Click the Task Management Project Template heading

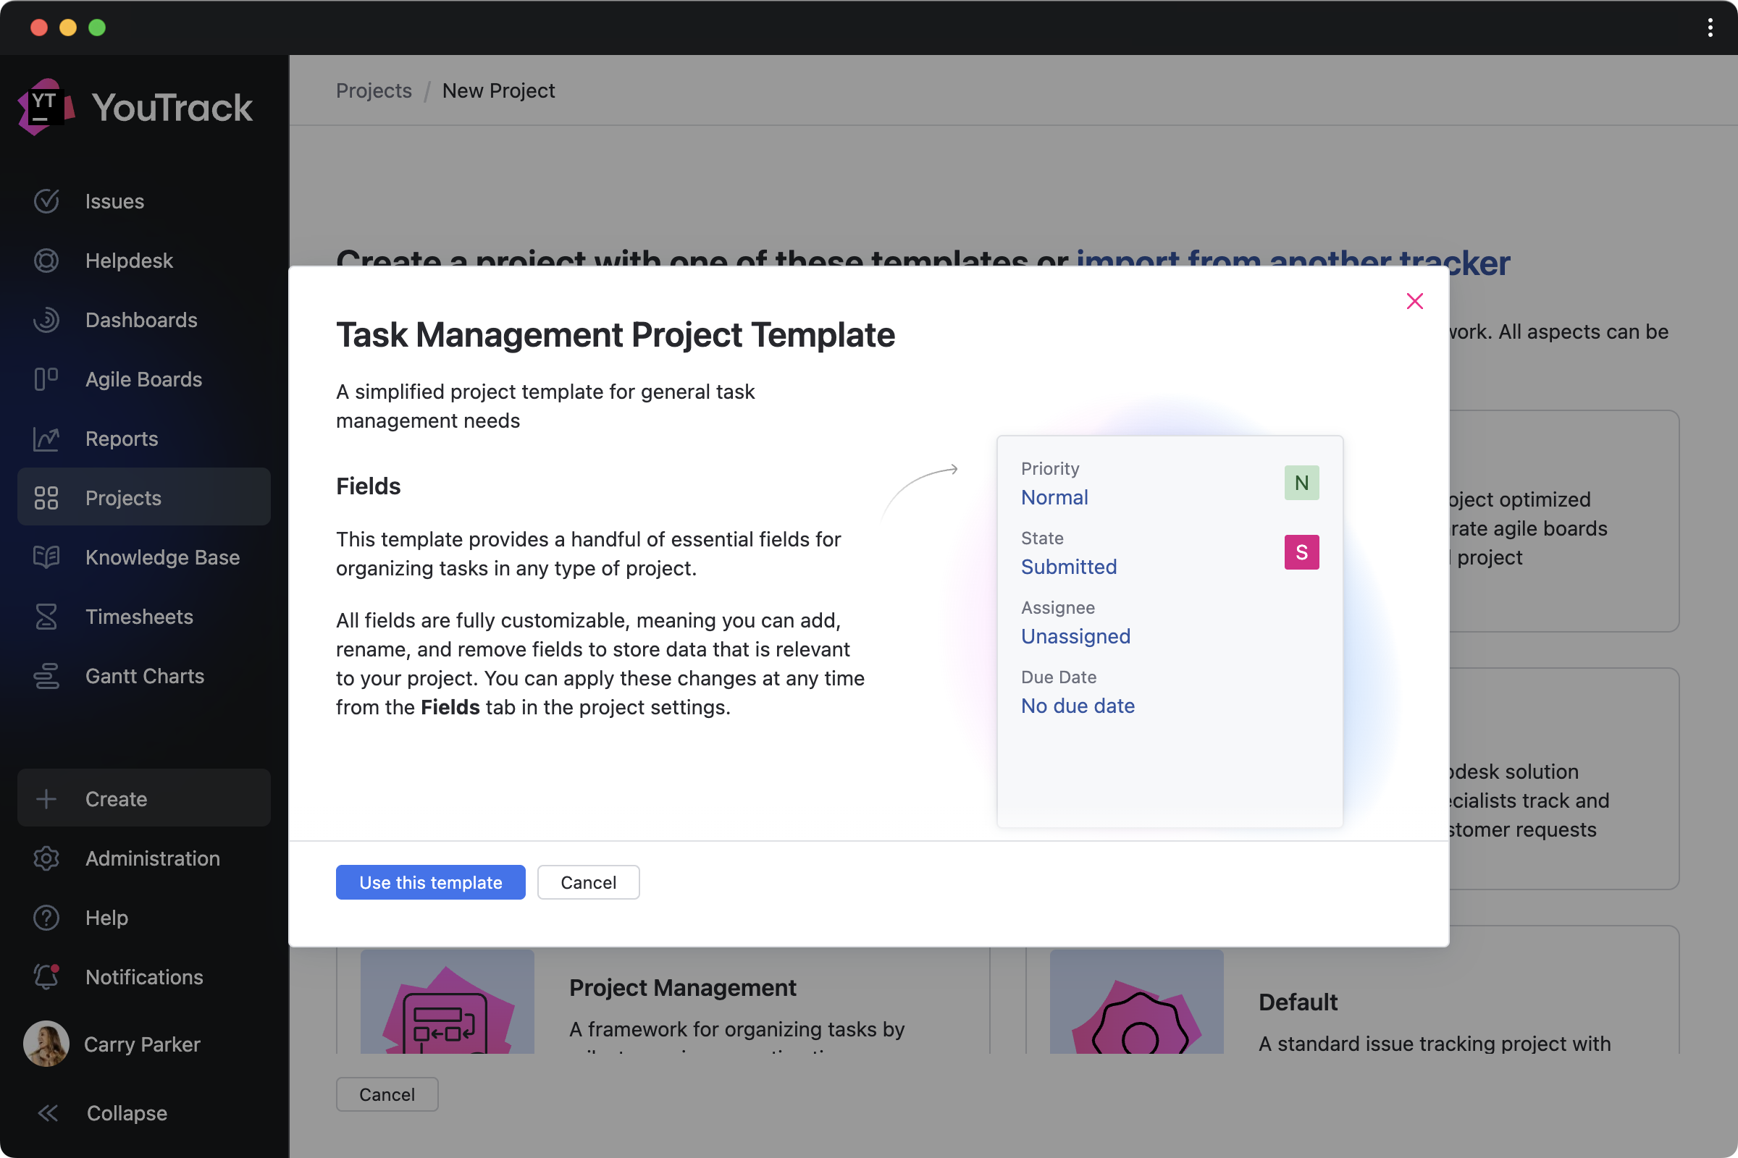point(616,334)
